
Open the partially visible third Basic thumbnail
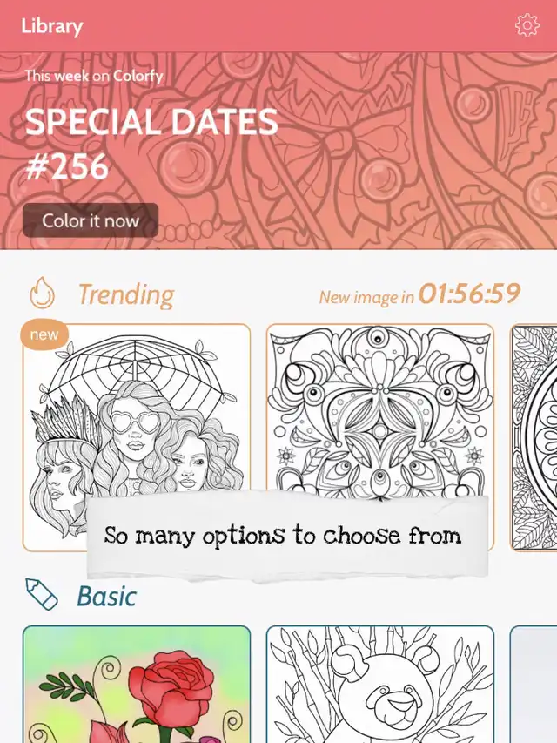(x=534, y=685)
